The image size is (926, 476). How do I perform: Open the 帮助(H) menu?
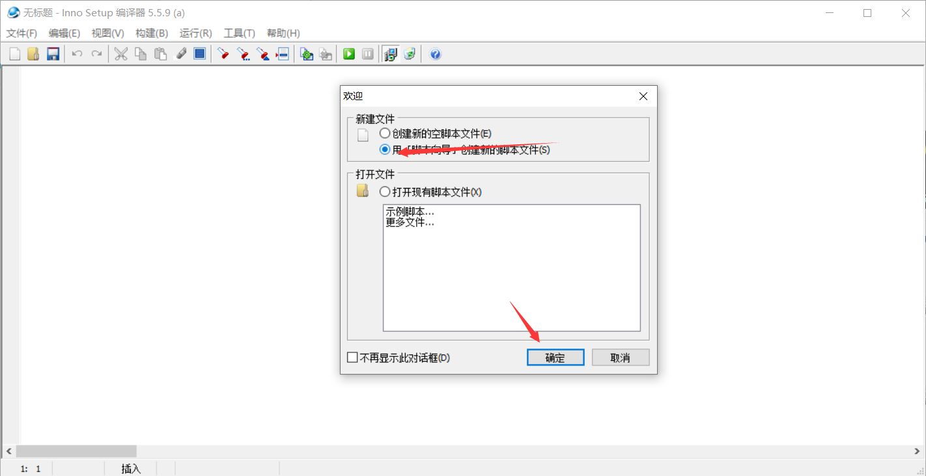pyautogui.click(x=283, y=33)
